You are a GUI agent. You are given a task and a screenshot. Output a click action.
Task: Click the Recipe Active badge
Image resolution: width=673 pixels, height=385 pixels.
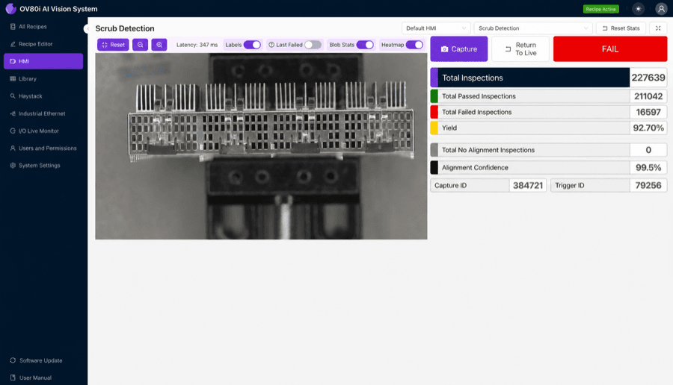tap(601, 9)
